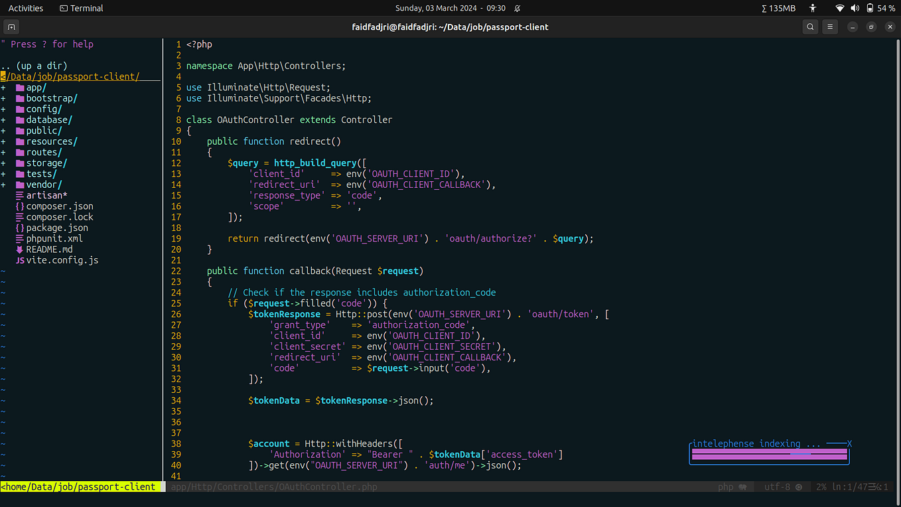Open the clock and calendar in top bar
Screen dimensions: 901x507
[450, 8]
